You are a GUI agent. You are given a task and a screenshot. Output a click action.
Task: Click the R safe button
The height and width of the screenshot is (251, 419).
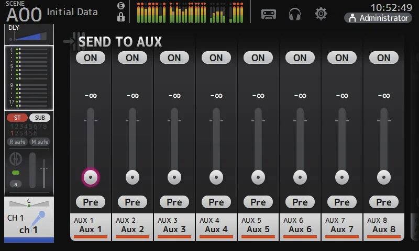(x=17, y=142)
